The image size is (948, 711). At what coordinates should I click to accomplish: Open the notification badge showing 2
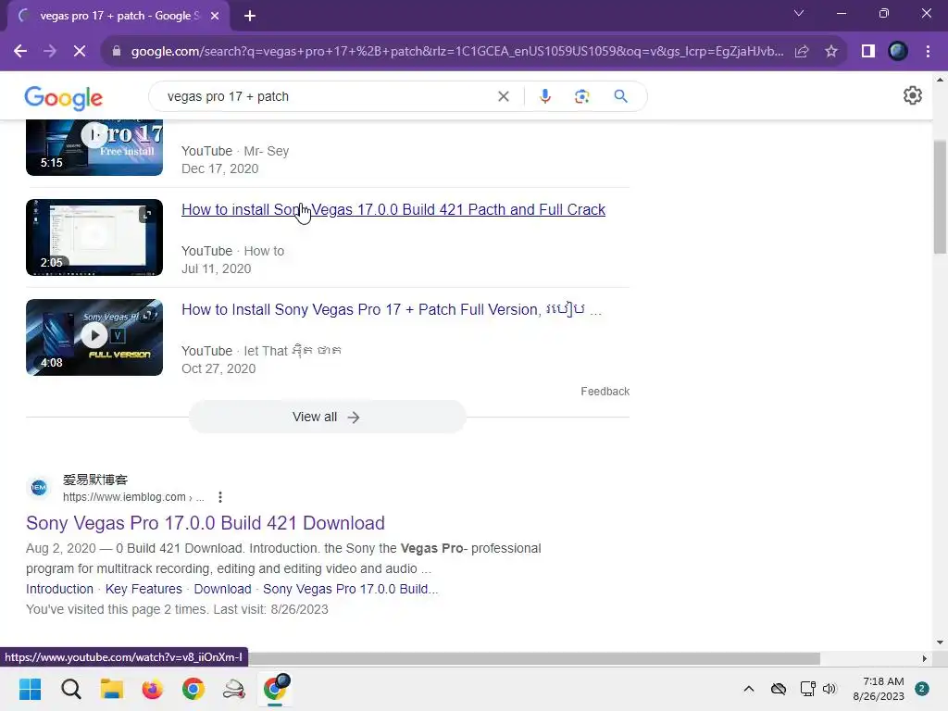[x=922, y=689]
